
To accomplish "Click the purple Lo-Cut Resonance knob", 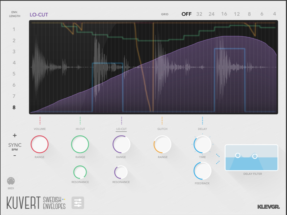I will [x=121, y=172].
